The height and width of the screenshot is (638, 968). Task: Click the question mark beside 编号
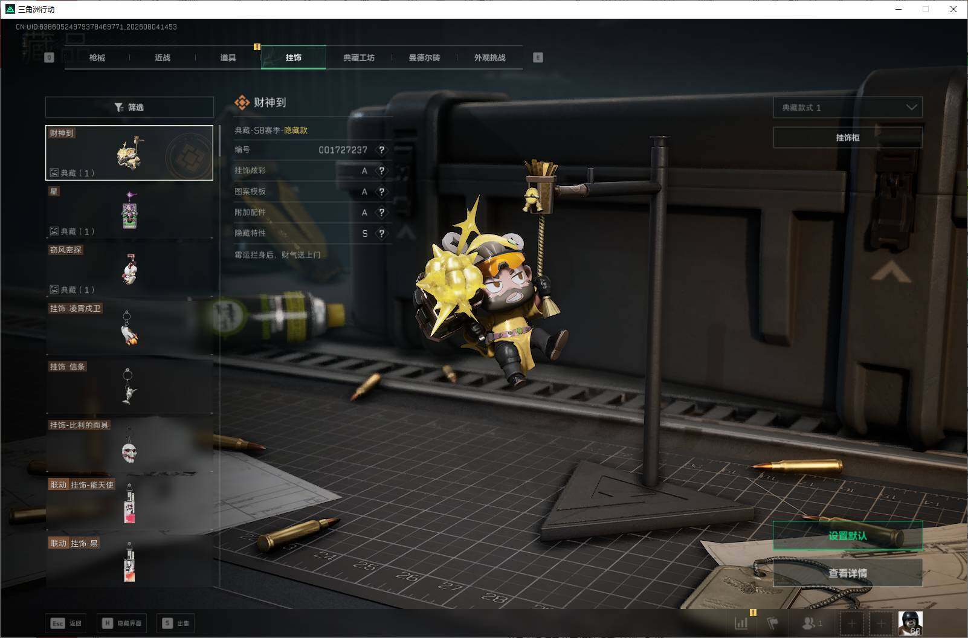[x=381, y=150]
